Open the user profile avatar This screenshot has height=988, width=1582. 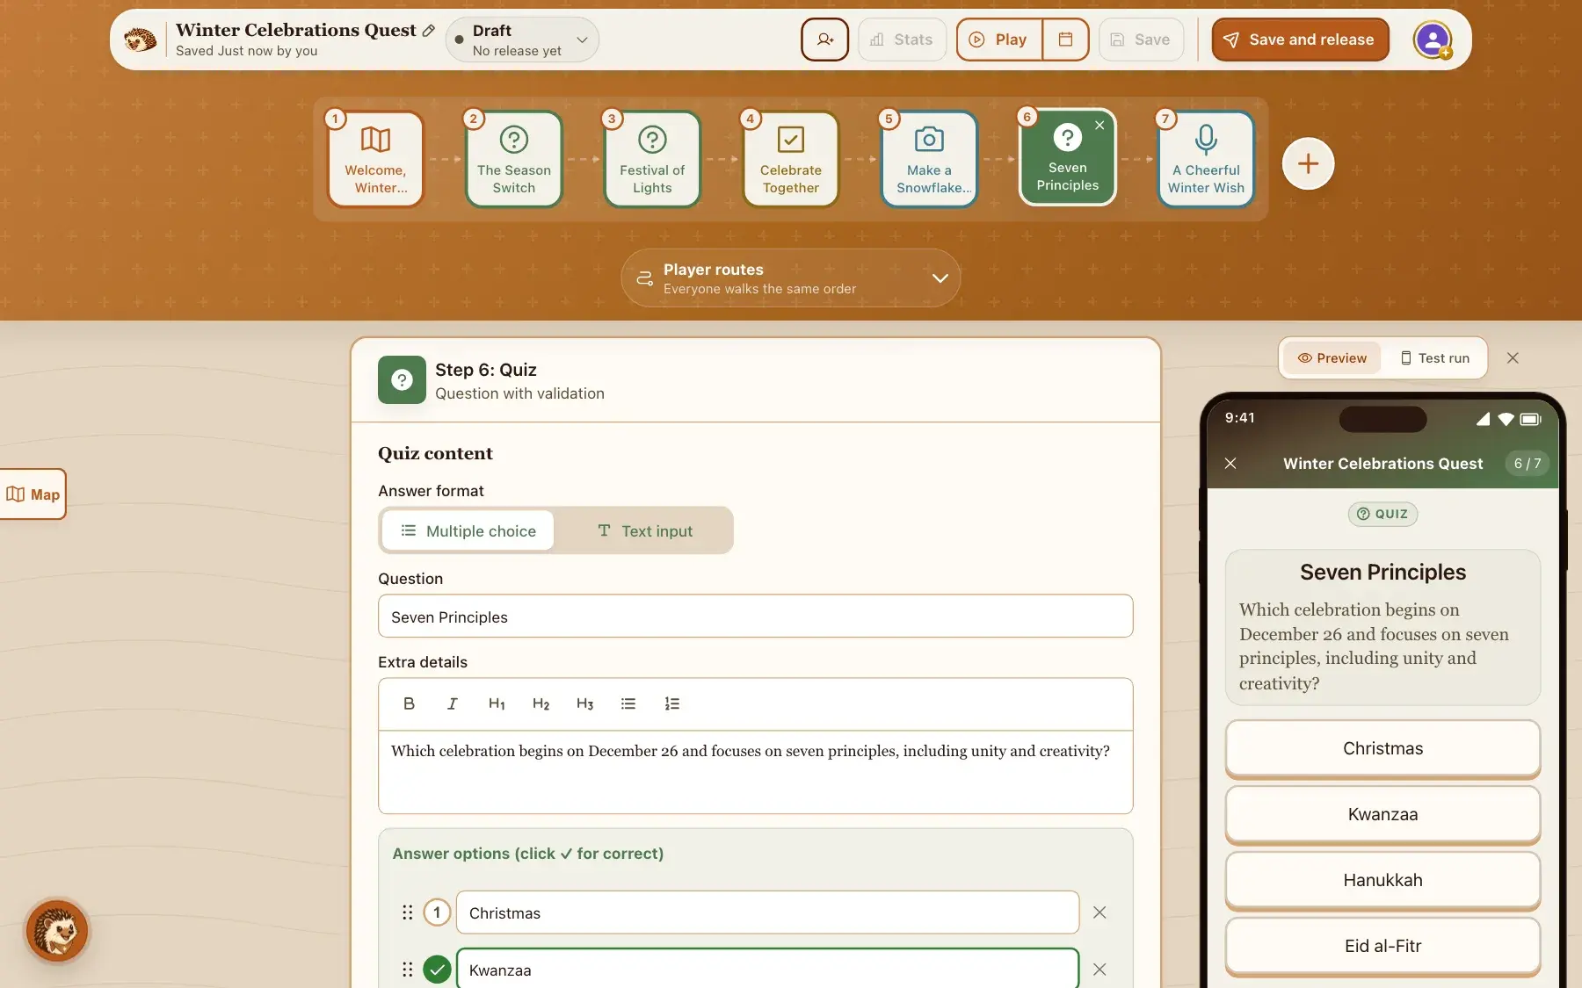1433,40
